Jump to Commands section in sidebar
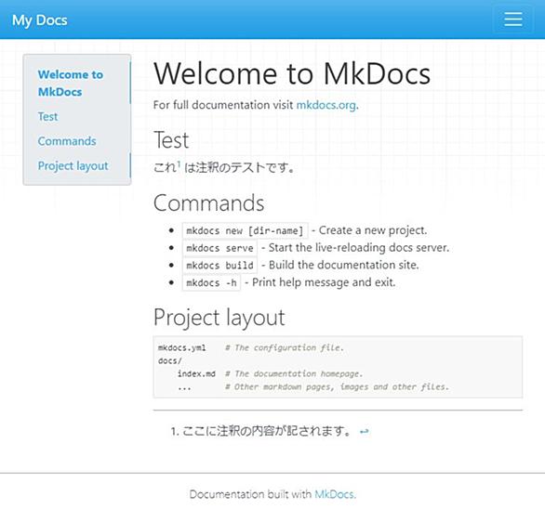Image resolution: width=545 pixels, height=509 pixels. click(x=67, y=141)
